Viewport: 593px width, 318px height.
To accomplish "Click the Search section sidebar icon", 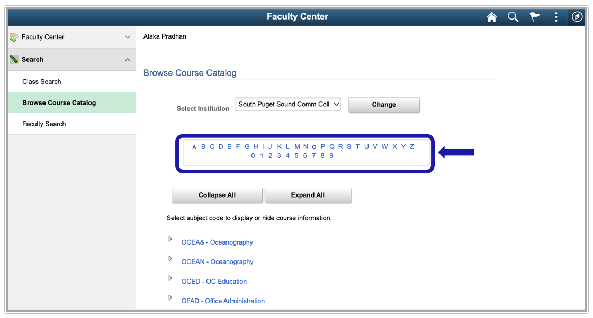I will coord(14,60).
